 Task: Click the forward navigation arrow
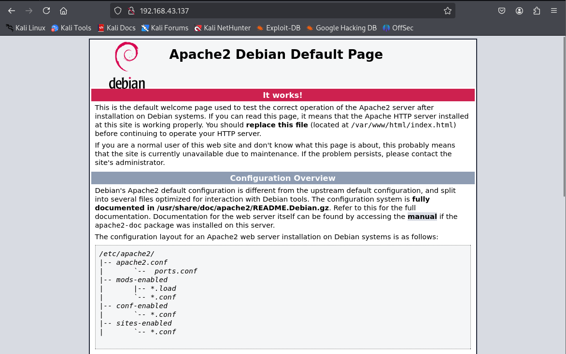[x=29, y=11]
